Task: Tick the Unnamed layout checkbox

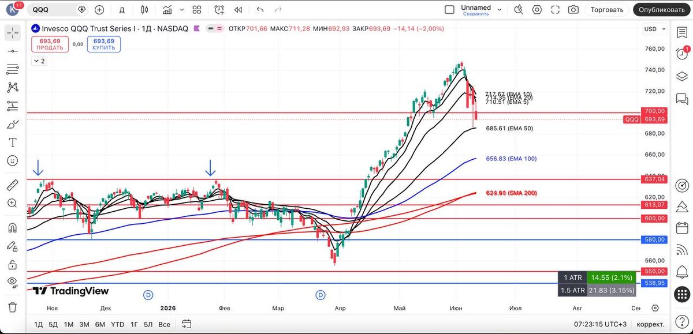Action: click(449, 10)
